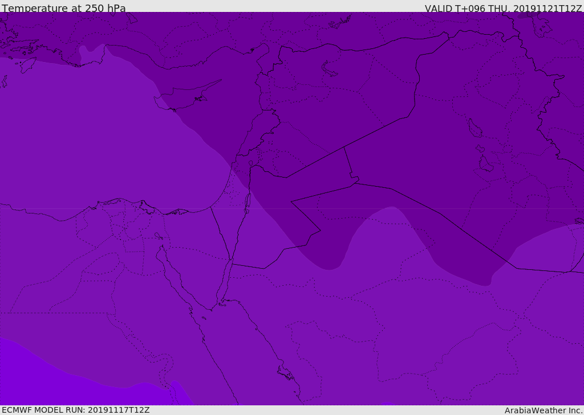Click the 'Temperature at 250 hPa' title

pos(64,8)
